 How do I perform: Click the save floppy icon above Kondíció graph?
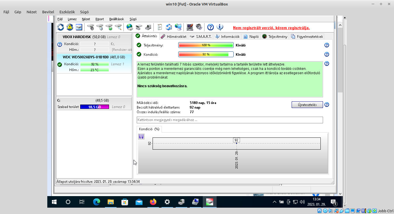[141, 137]
